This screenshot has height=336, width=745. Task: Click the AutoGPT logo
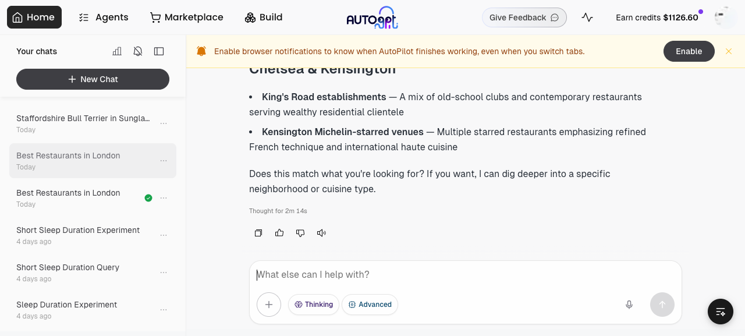pyautogui.click(x=372, y=17)
